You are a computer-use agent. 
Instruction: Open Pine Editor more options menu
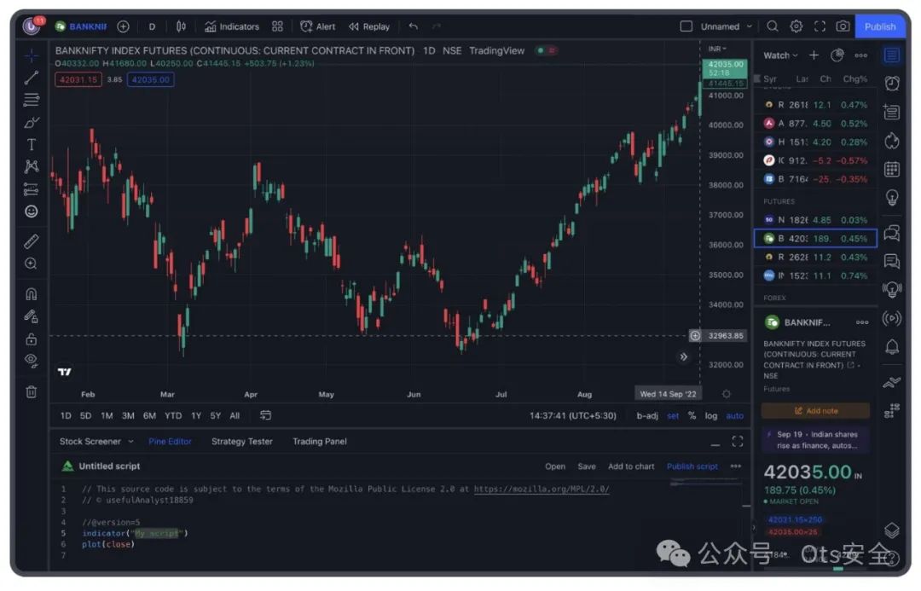click(735, 466)
